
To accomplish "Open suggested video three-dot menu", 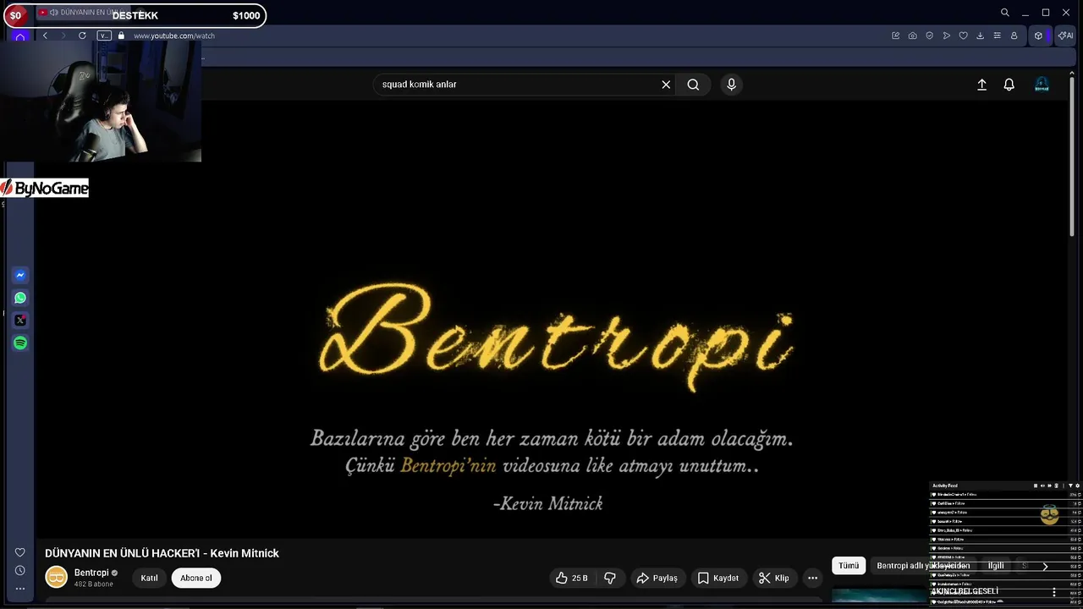I will [x=1054, y=593].
